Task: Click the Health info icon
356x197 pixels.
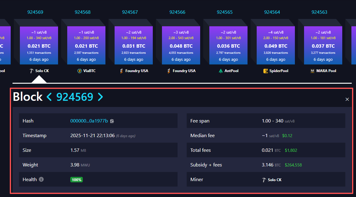Action: pyautogui.click(x=41, y=179)
